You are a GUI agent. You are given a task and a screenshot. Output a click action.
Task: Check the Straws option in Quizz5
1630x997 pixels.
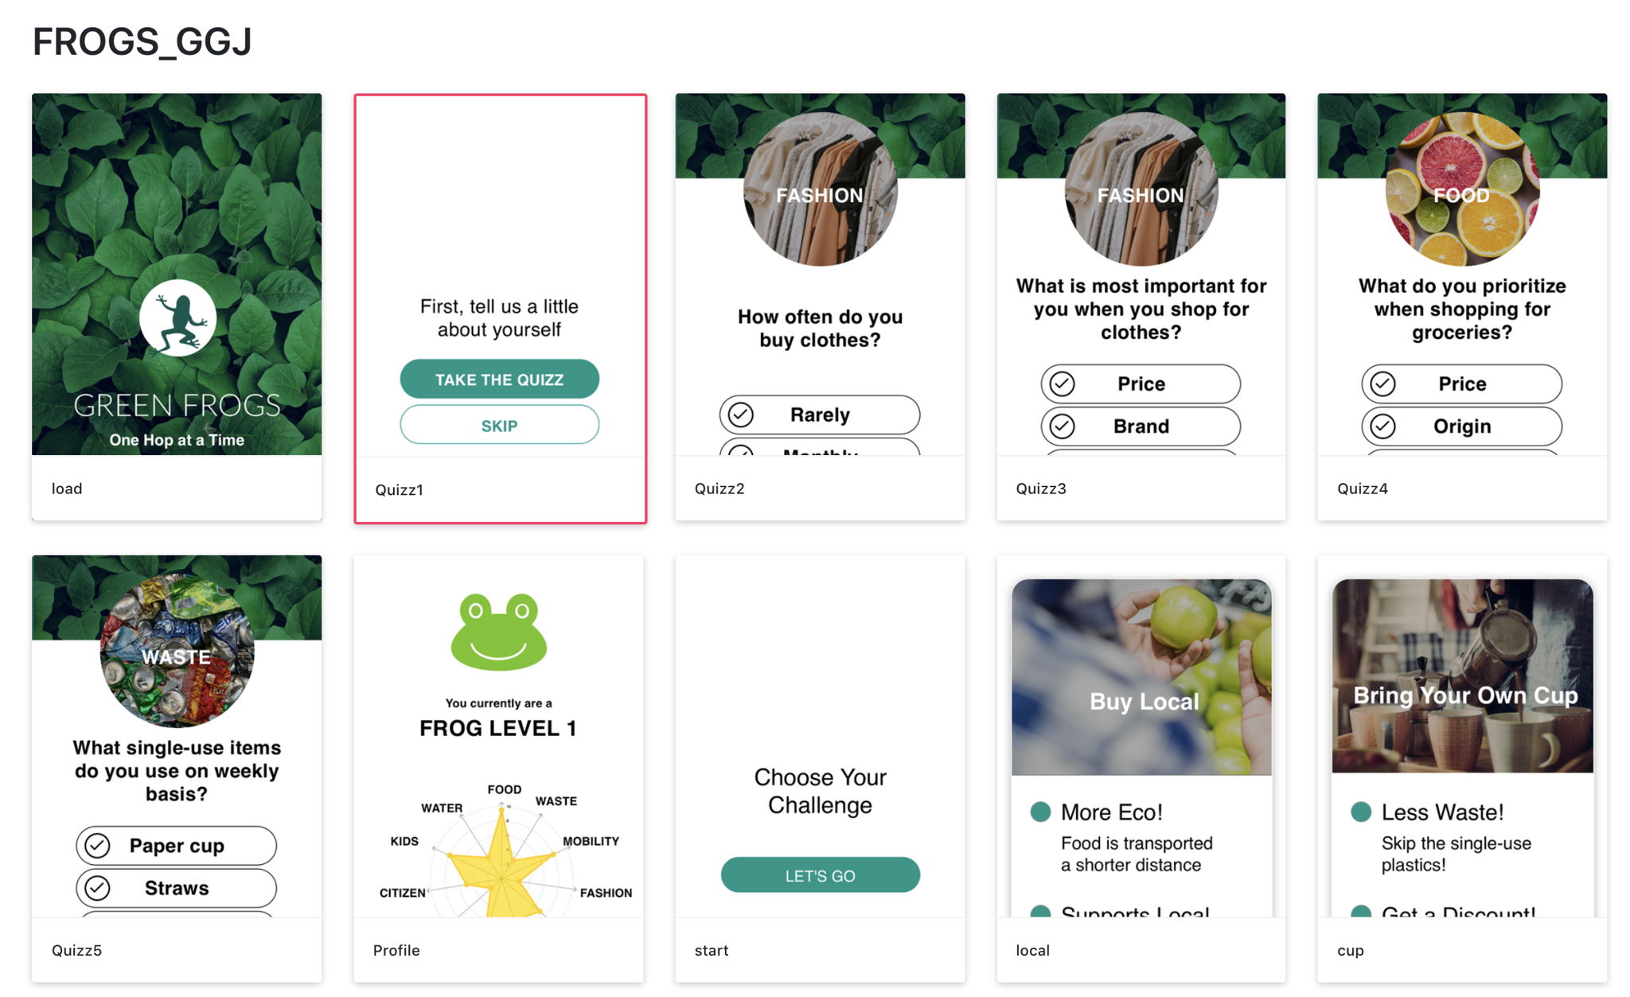(177, 888)
